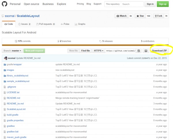Image resolution: width=173 pixels, height=140 pixels.
Task: Click the copy URL clipboard icon
Action: pos(139,51)
